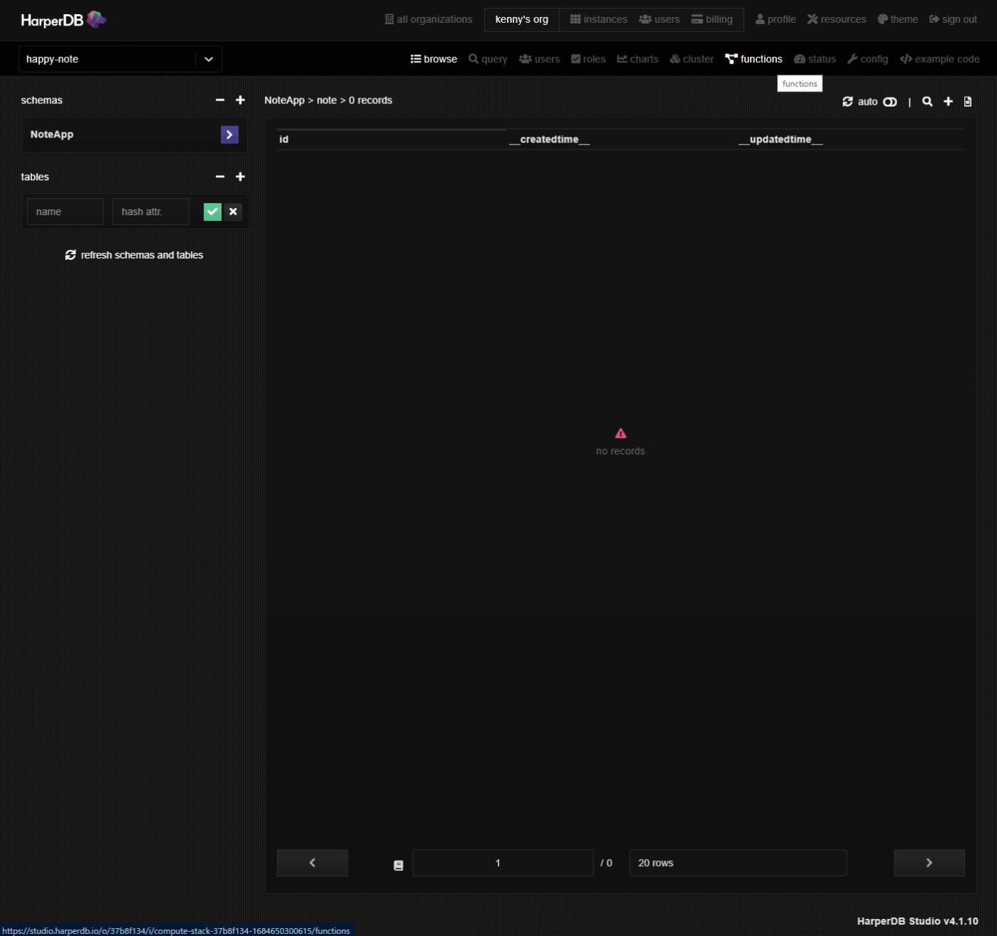The height and width of the screenshot is (936, 997).
Task: Click the NoteApp chevron arrow
Action: (229, 135)
